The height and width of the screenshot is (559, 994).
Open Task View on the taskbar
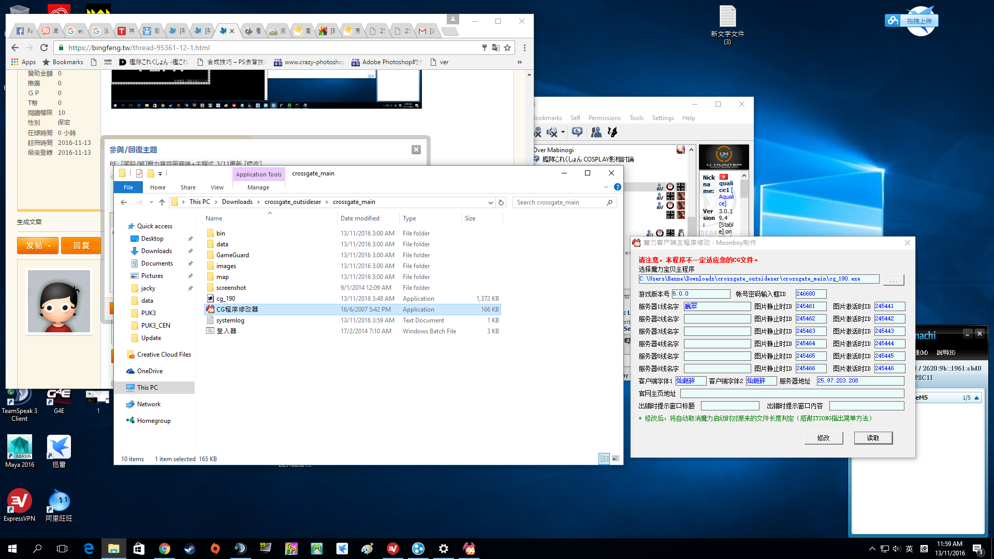pos(62,549)
